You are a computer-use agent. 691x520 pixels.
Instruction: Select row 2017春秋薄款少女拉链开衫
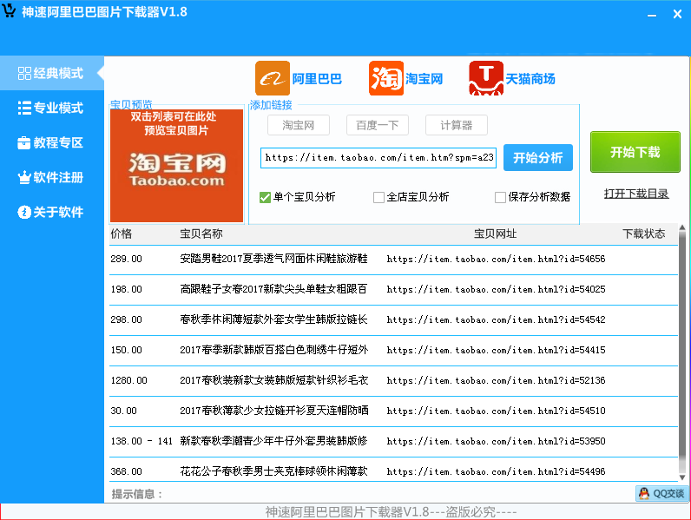pos(393,411)
